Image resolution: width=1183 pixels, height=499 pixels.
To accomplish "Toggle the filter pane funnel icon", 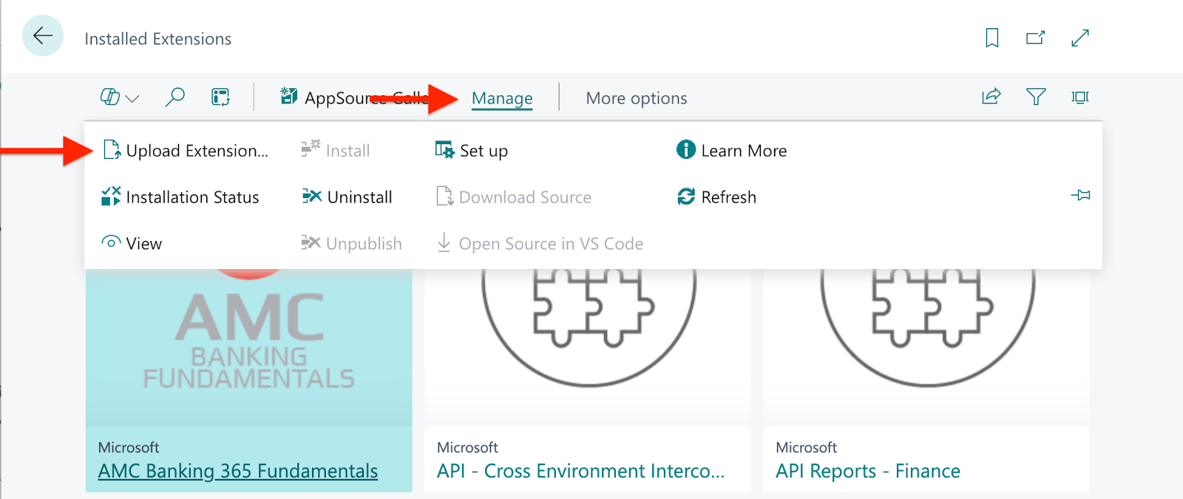I will pyautogui.click(x=1036, y=97).
